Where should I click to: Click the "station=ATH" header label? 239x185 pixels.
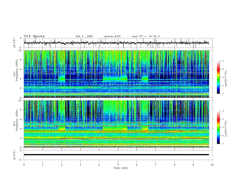(112, 36)
